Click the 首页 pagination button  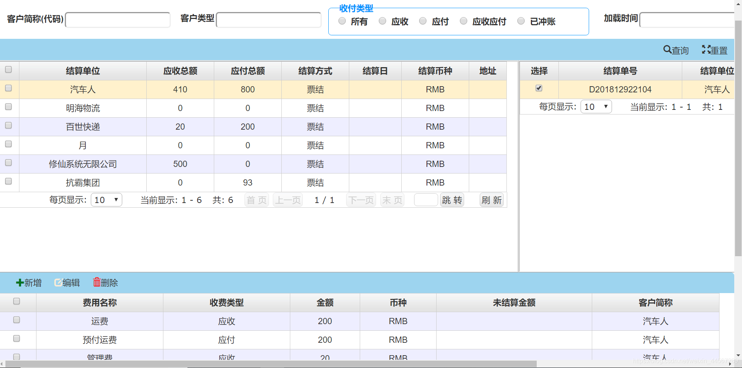tap(257, 200)
